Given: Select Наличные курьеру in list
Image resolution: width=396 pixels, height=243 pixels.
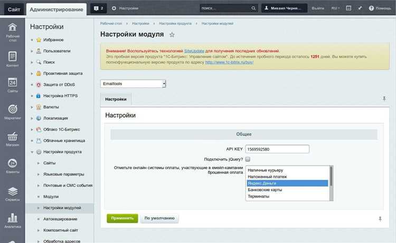Looking at the screenshot, I should pyautogui.click(x=287, y=170).
